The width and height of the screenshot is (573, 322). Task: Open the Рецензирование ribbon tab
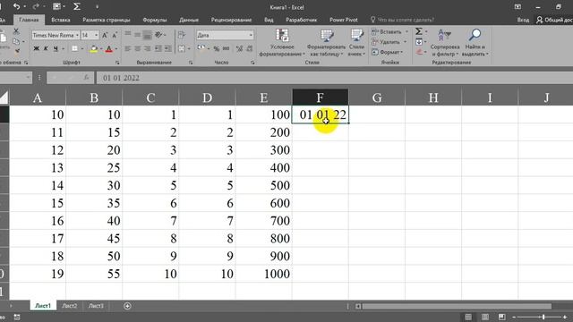(231, 20)
